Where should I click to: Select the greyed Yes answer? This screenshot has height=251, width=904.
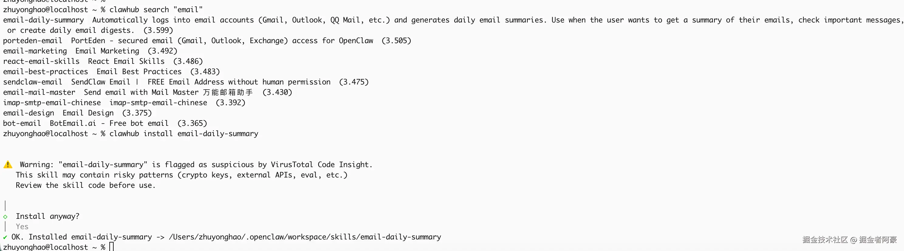22,226
